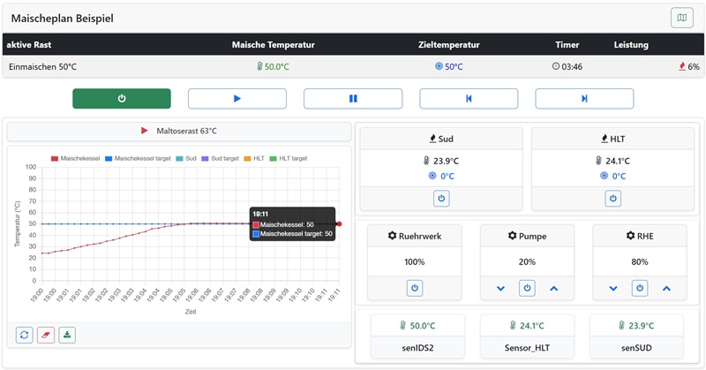Open the map icon button top right
706x370 pixels.
pos(683,18)
